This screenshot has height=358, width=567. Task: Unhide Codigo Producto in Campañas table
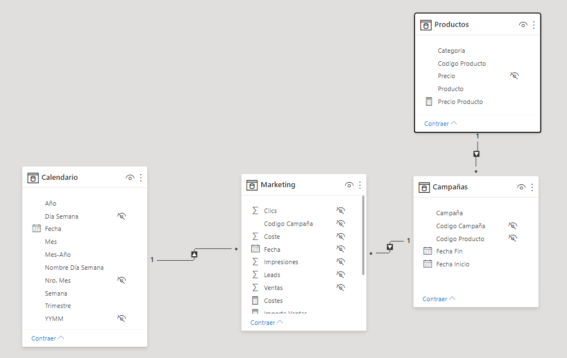point(512,238)
